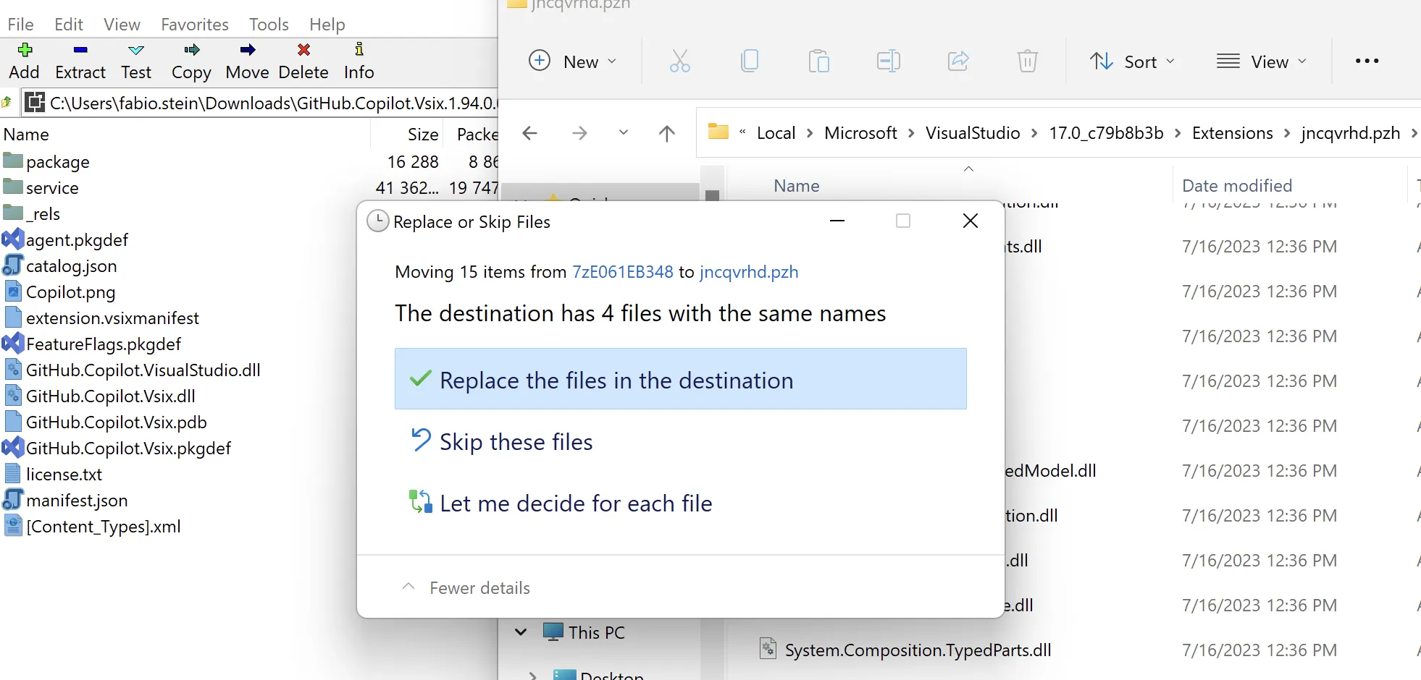Click the 7-Zip Extract toolbar icon
The height and width of the screenshot is (680, 1421).
pos(80,50)
